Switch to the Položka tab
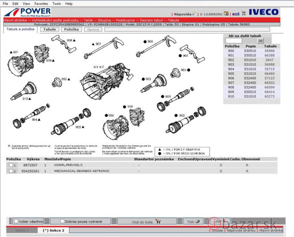The height and width of the screenshot is (237, 294). point(72,29)
